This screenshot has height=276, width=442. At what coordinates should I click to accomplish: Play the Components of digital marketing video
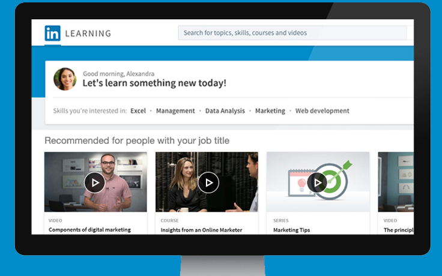pyautogui.click(x=95, y=182)
